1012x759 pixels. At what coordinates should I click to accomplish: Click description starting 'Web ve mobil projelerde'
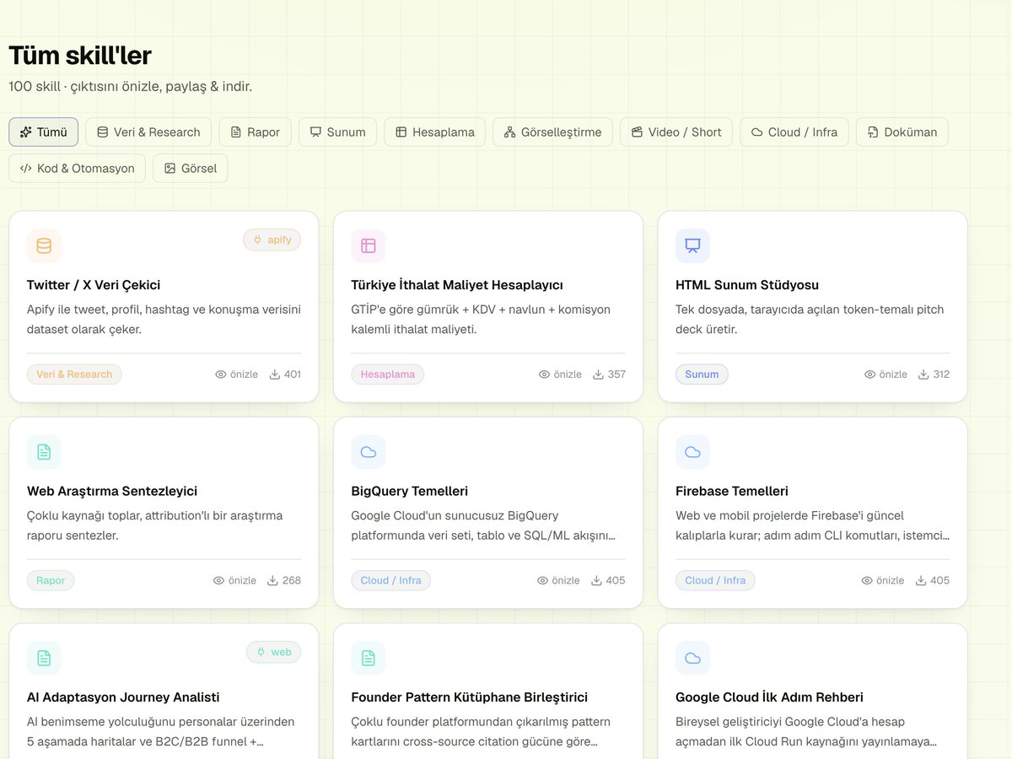(813, 525)
